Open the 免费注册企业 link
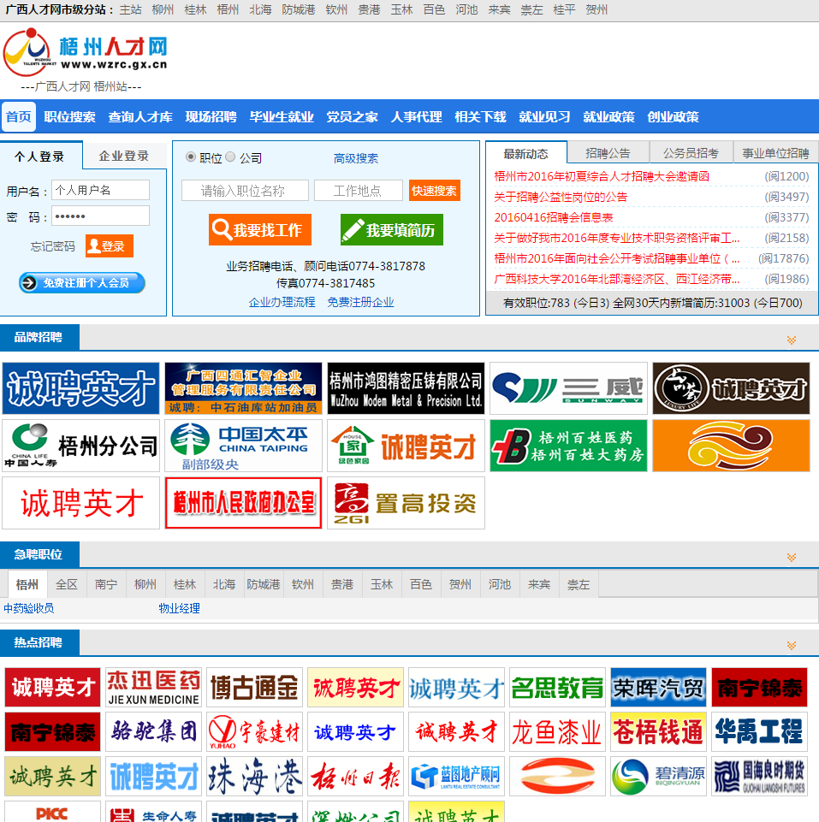The image size is (819, 822). [x=360, y=302]
